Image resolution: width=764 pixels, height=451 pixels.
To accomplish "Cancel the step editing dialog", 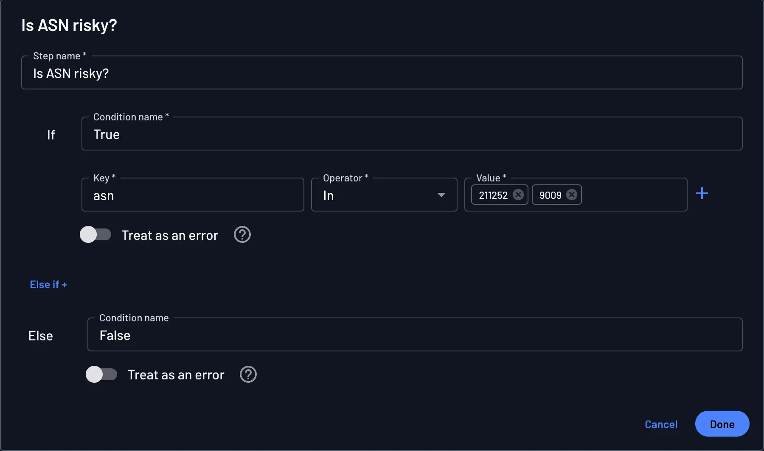I will (661, 424).
